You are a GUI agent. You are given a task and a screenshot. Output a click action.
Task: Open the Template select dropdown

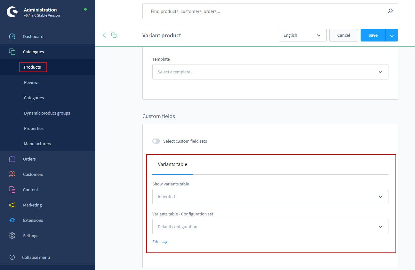coord(270,72)
